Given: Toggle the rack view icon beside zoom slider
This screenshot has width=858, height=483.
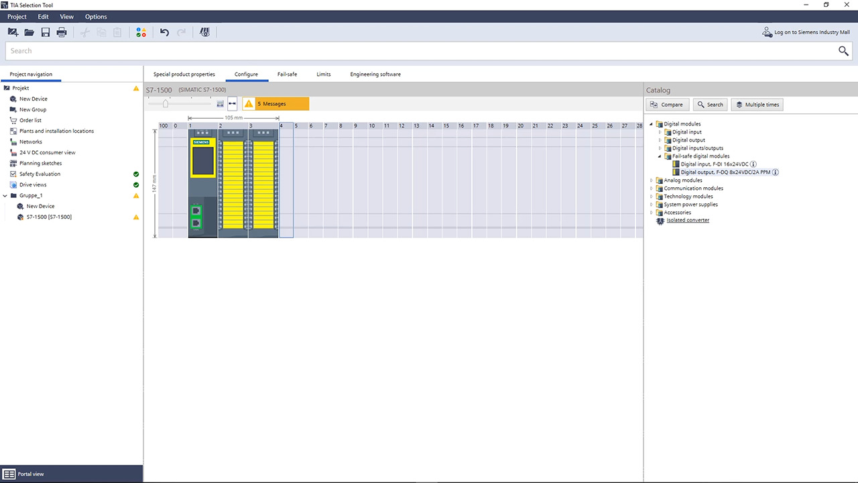Looking at the screenshot, I should coord(220,103).
